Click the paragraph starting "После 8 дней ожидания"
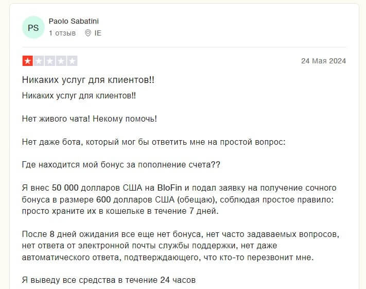This screenshot has width=366, height=289. 181,246
